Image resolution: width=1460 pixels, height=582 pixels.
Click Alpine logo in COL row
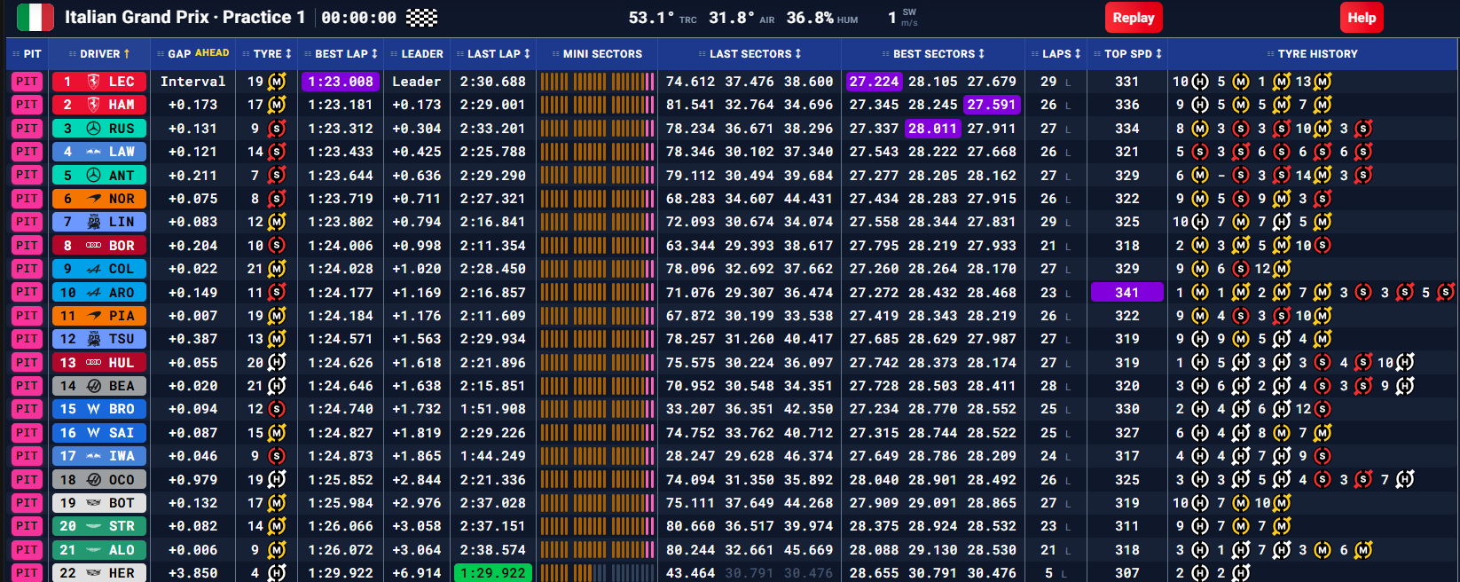coord(93,269)
